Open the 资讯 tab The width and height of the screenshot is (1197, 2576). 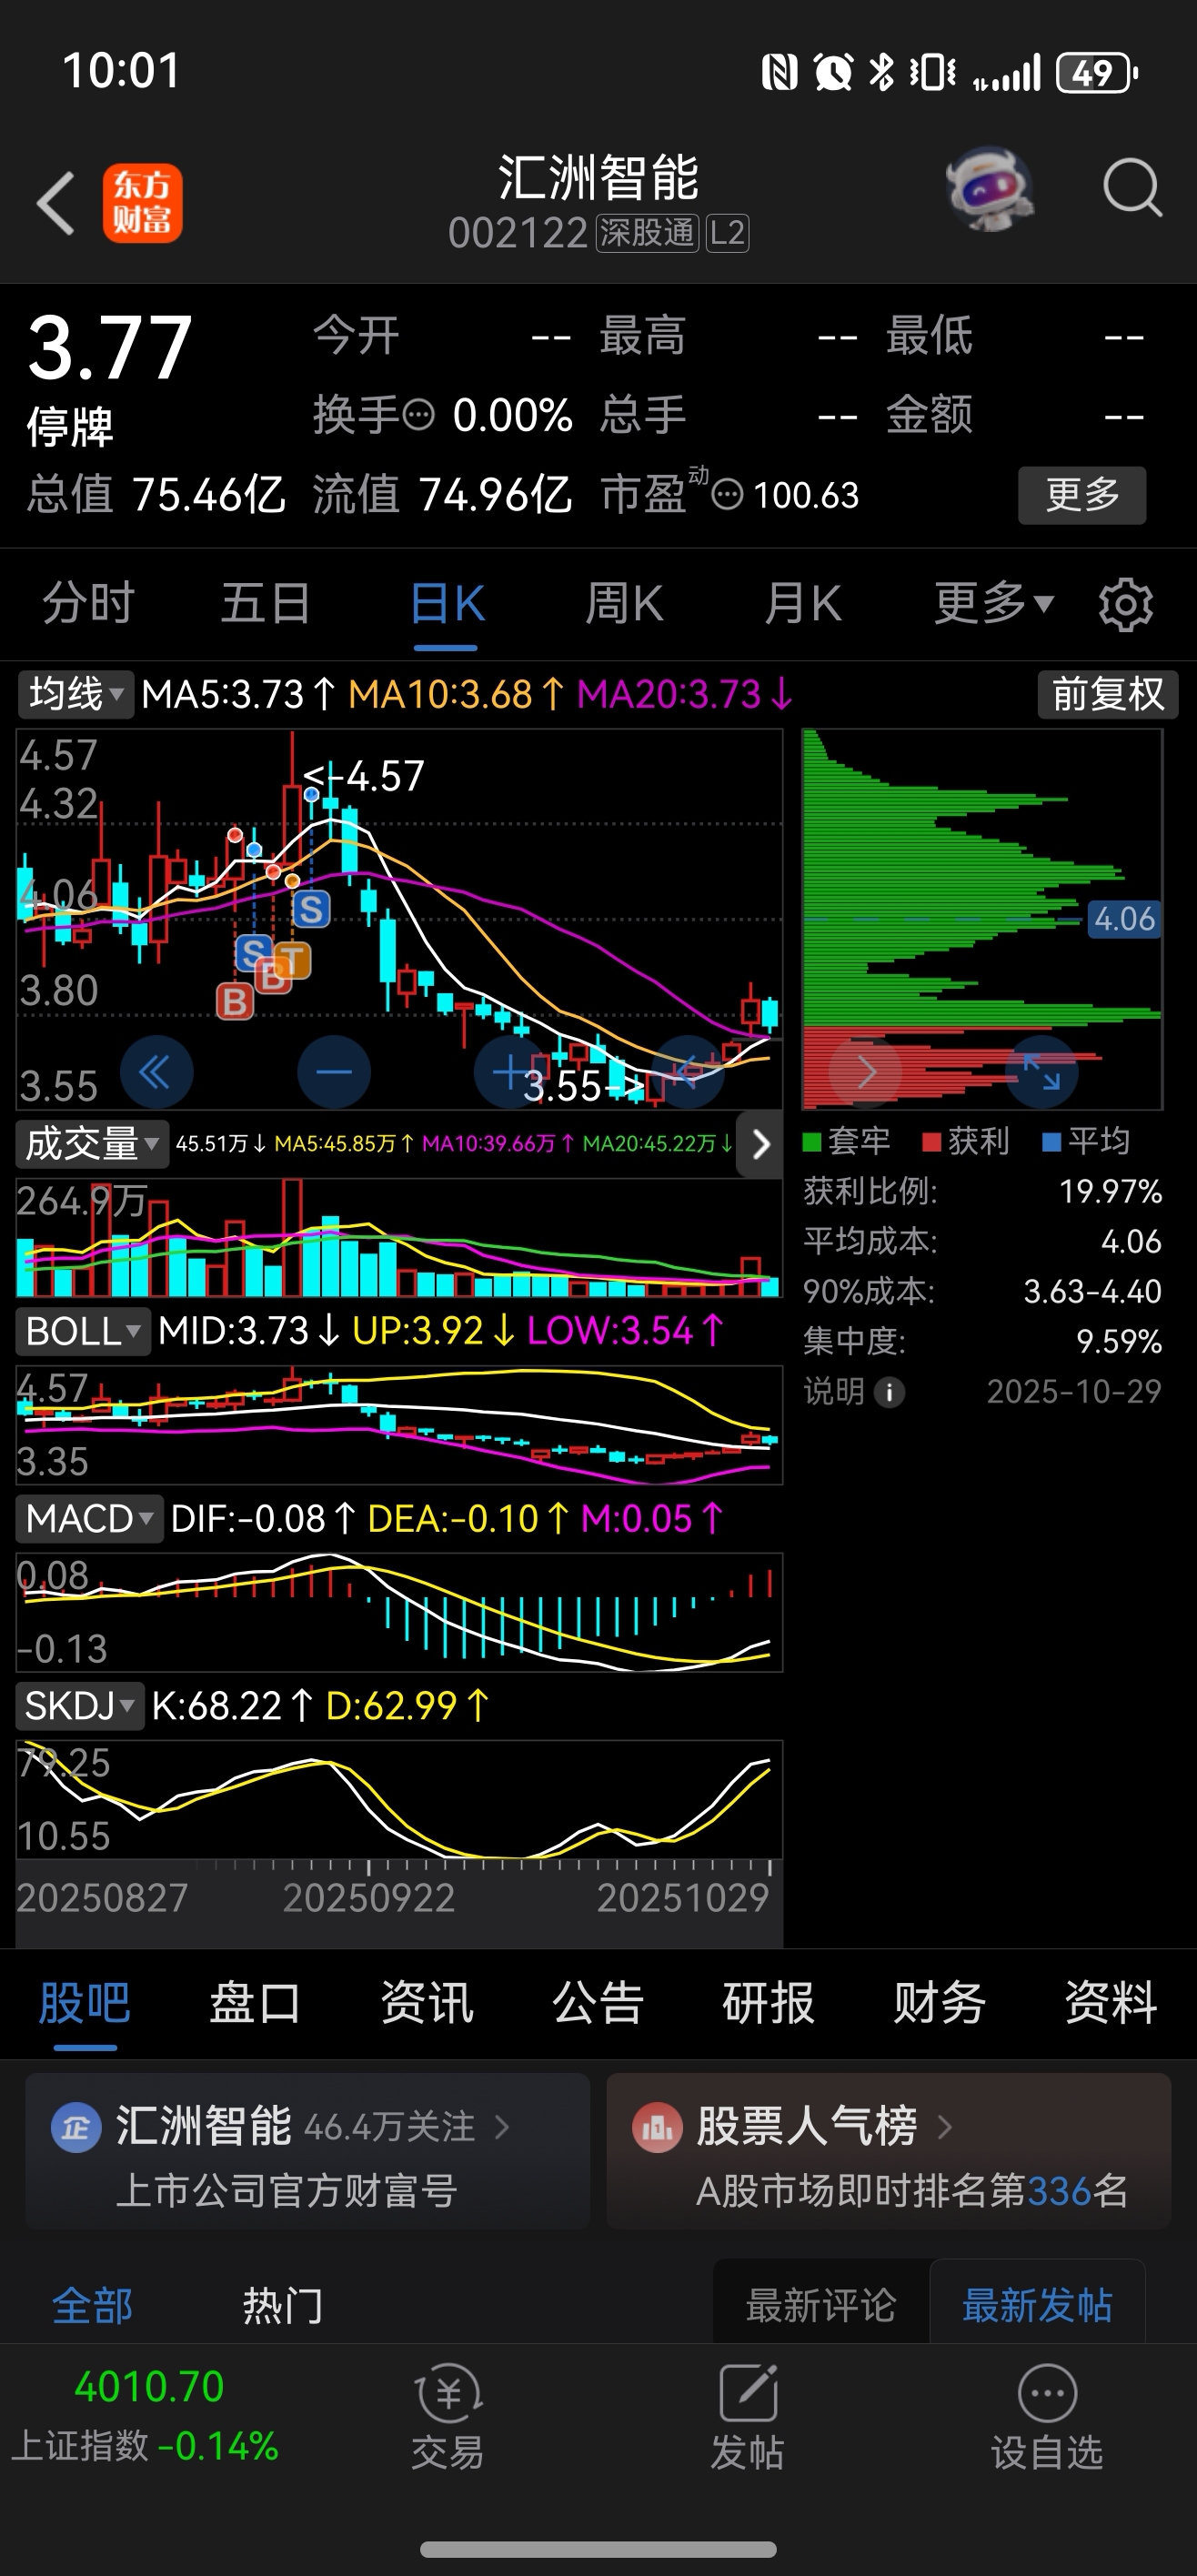click(427, 2003)
